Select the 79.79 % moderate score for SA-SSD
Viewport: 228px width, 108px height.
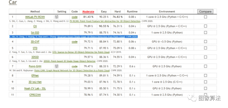click(88, 32)
